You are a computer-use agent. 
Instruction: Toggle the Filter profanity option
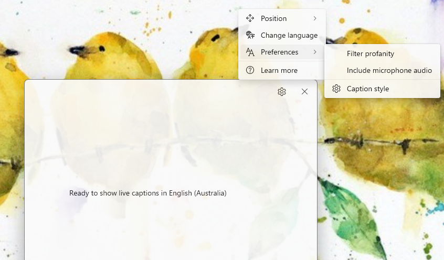tap(370, 53)
